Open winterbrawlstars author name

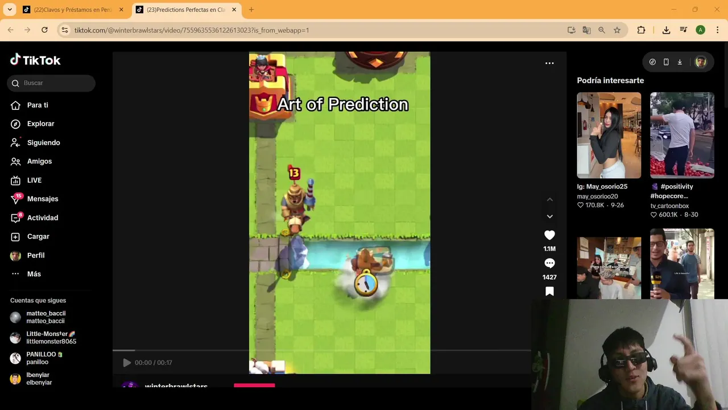point(176,386)
